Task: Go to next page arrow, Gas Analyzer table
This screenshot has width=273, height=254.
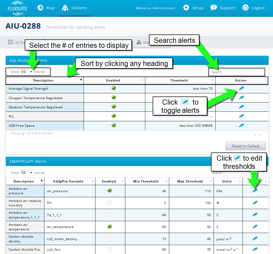Action: [261, 135]
